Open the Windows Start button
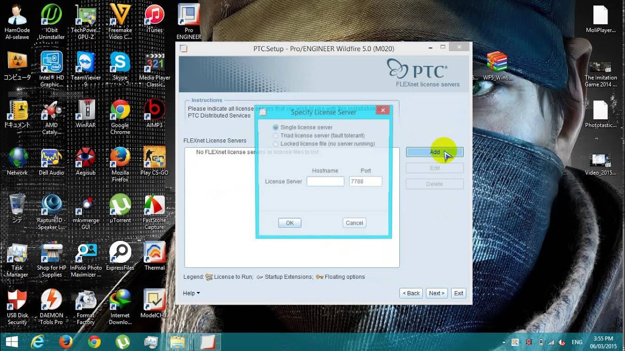The image size is (625, 351). 12,341
